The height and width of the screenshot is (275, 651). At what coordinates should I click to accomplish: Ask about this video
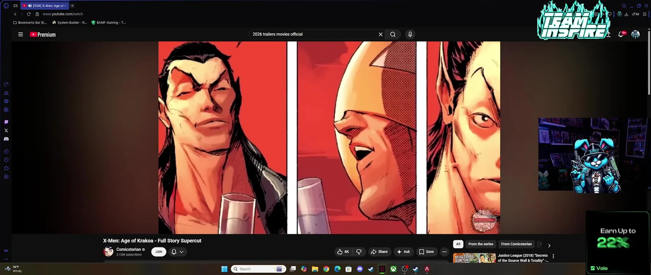coord(403,252)
